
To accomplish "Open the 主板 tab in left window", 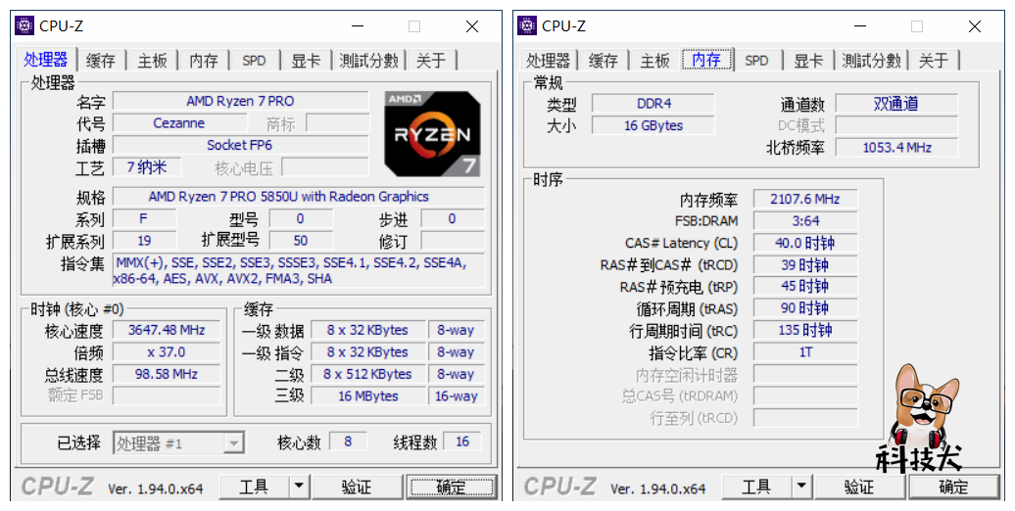I will (152, 61).
